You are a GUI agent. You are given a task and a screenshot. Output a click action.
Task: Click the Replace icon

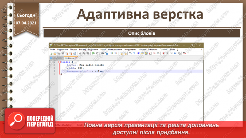107,53
